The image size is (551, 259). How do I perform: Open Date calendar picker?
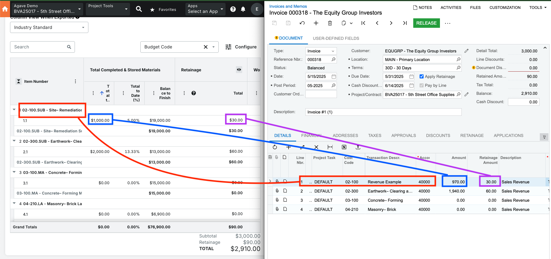tap(334, 76)
